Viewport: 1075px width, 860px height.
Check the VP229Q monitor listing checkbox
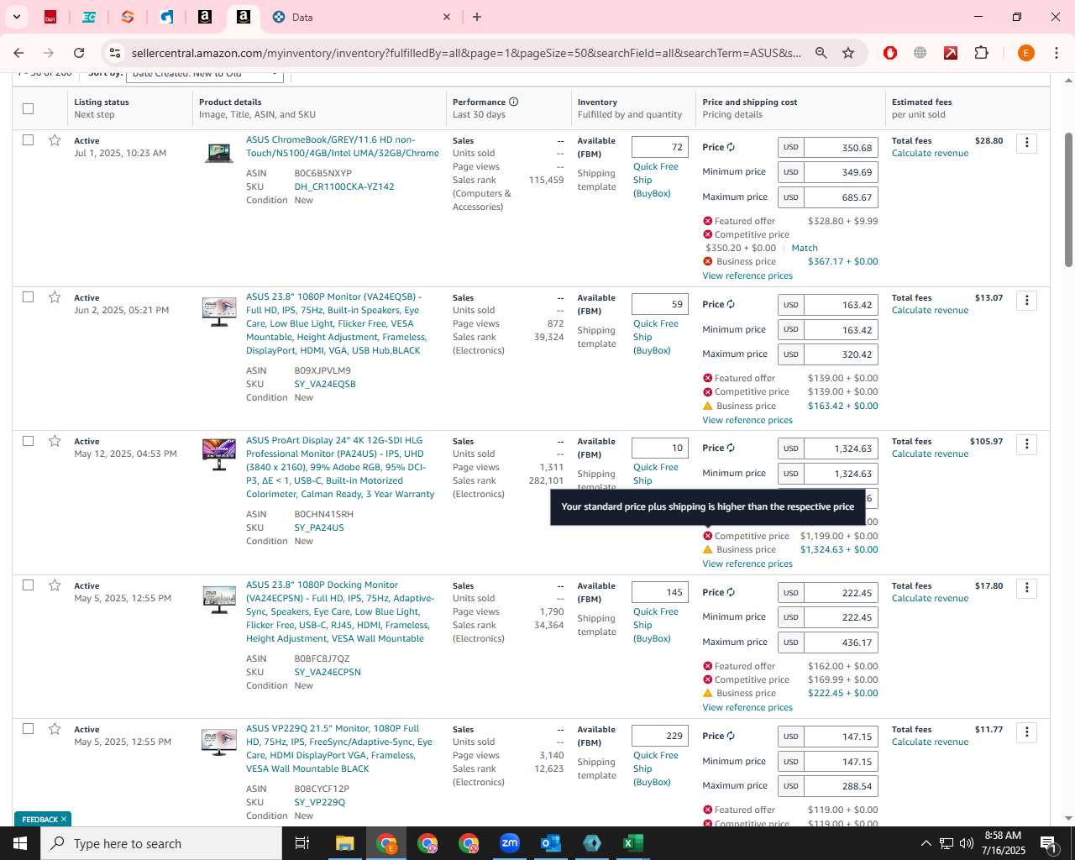(28, 729)
